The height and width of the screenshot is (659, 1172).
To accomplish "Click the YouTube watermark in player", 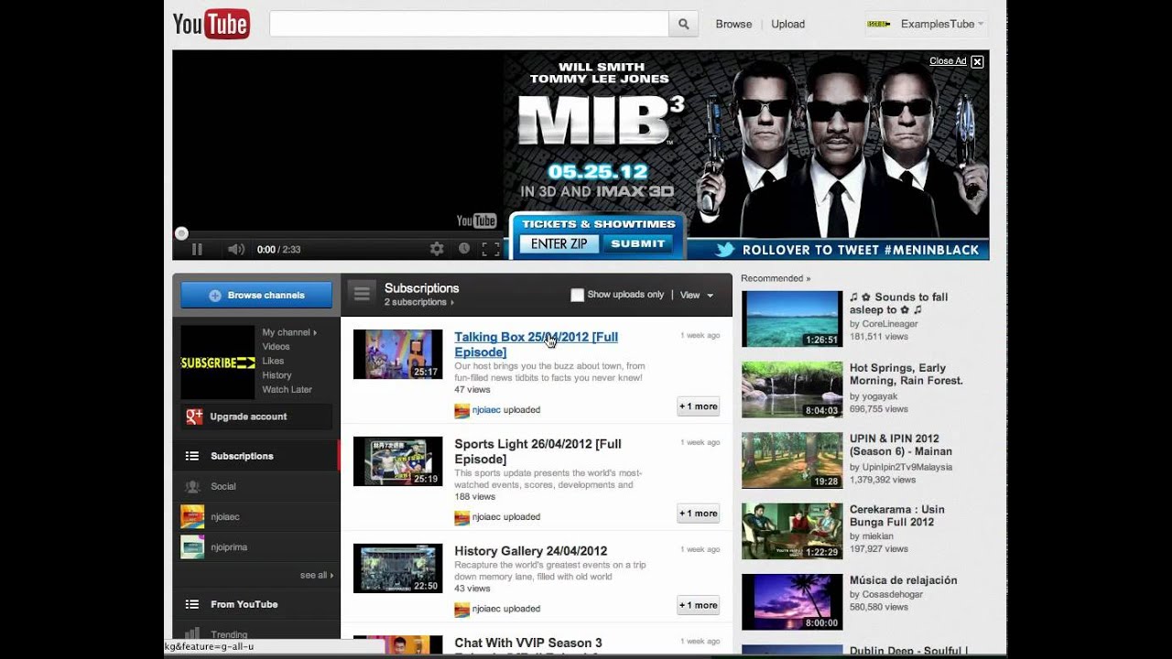I will click(x=476, y=221).
